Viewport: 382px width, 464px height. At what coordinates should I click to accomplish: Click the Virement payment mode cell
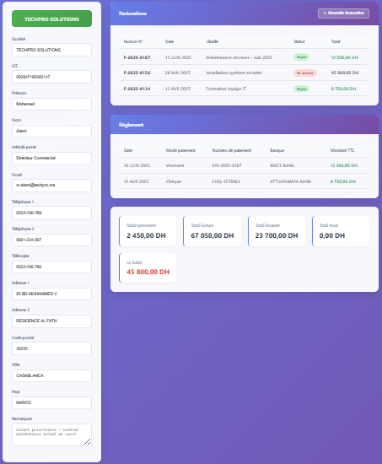[x=175, y=165]
